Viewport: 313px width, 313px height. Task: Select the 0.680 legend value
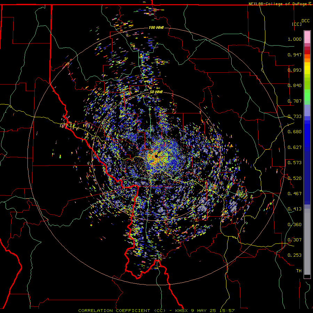coord(295,132)
